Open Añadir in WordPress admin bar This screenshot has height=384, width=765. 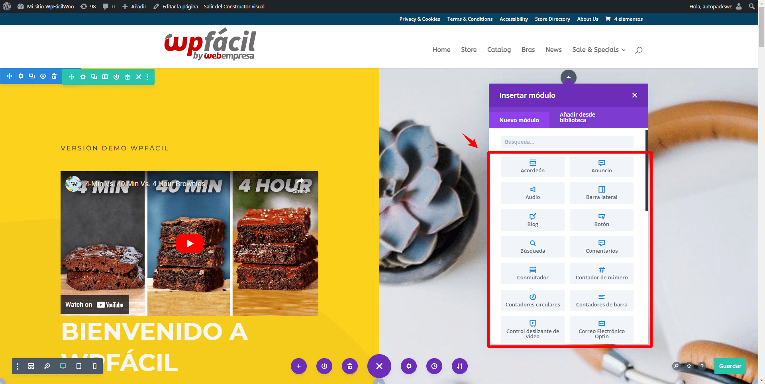pos(134,6)
